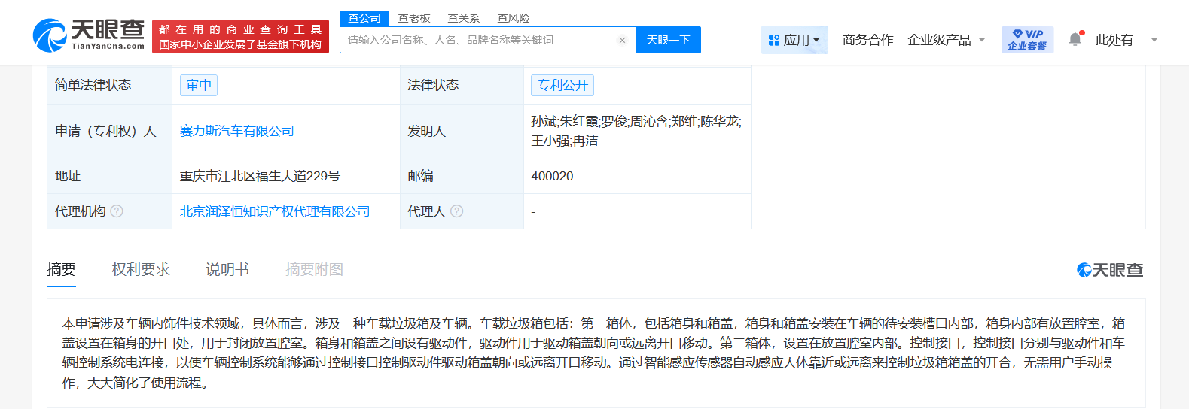Viewport: 1189px width, 409px height.
Task: Select the 发明人 label cell
Action: click(x=462, y=131)
